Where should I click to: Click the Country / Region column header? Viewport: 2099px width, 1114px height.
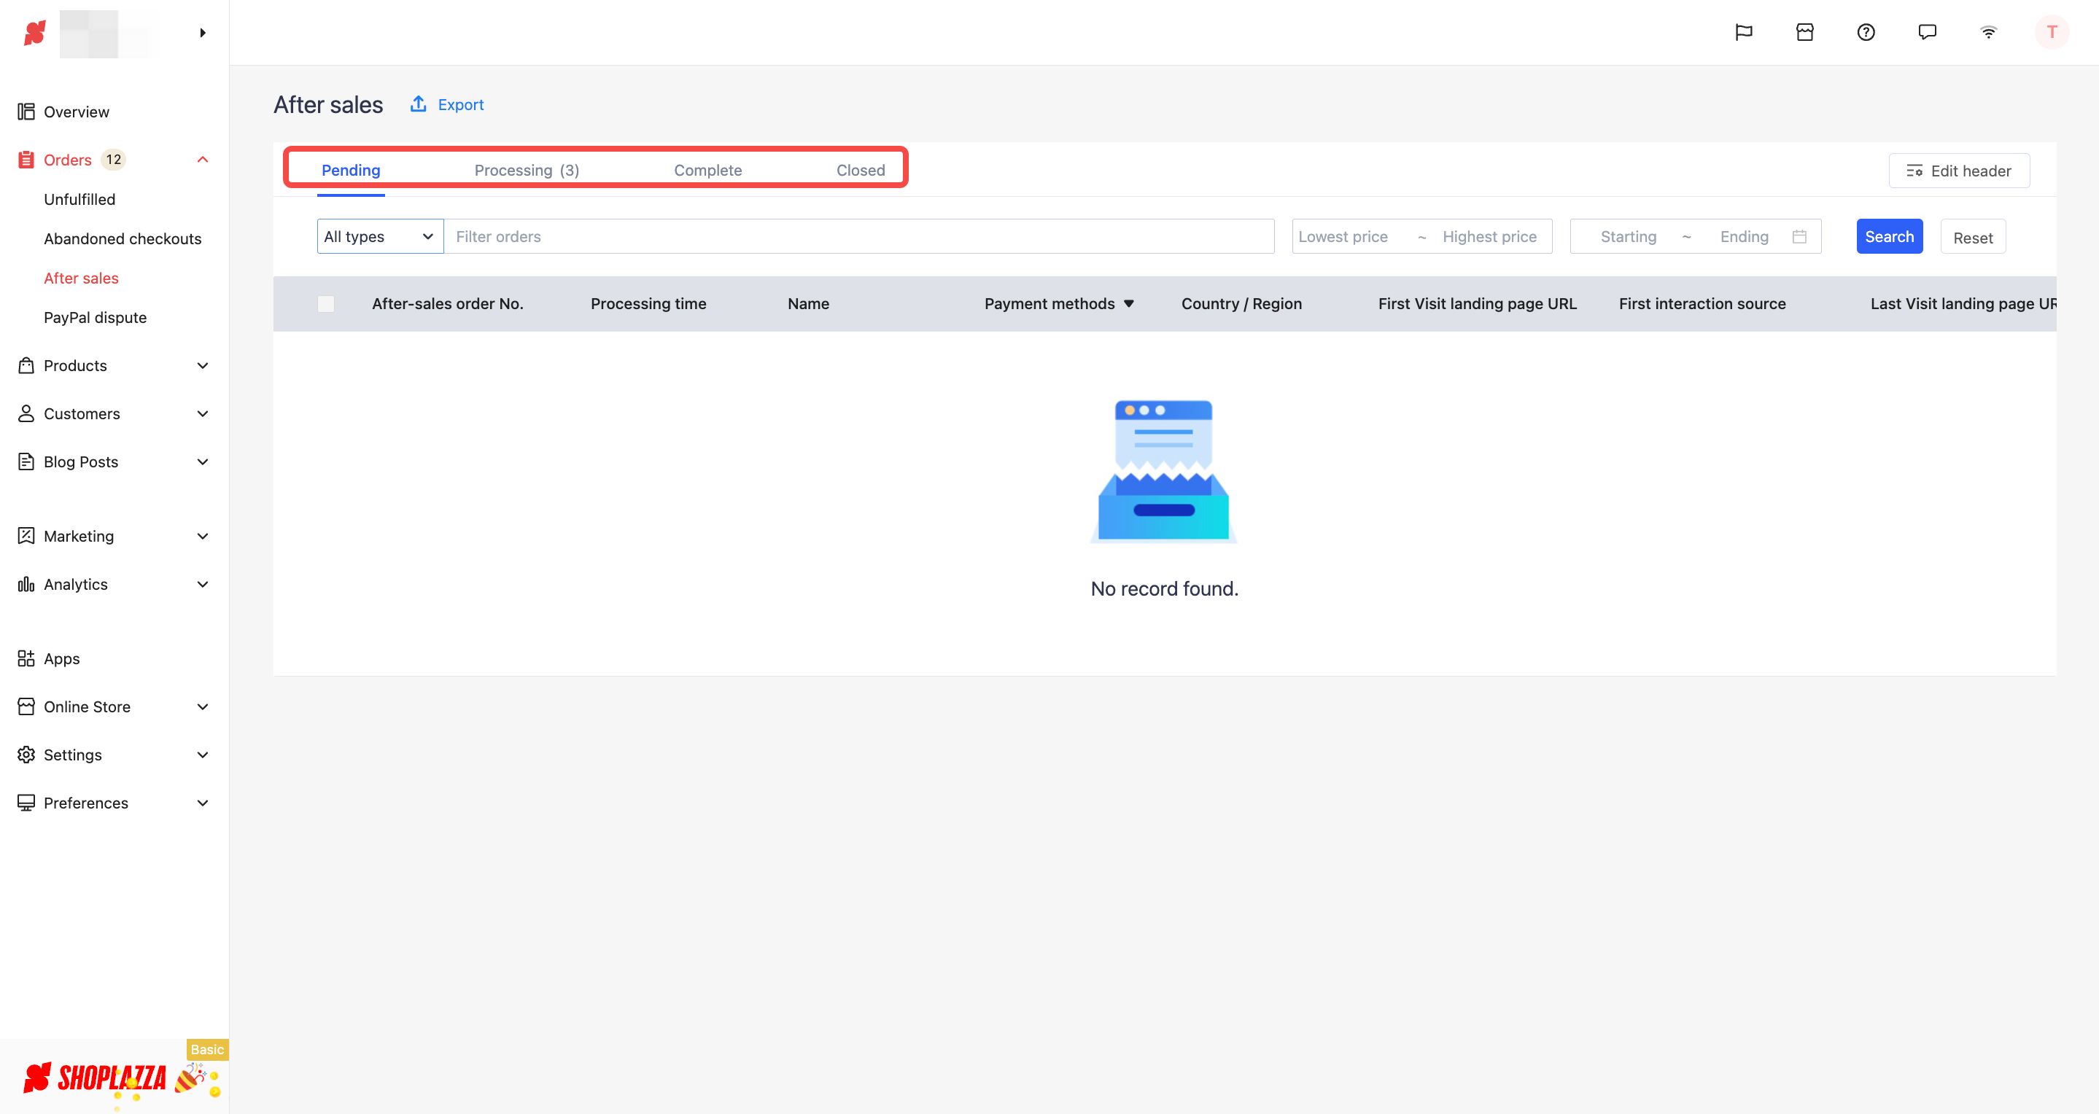click(1241, 304)
